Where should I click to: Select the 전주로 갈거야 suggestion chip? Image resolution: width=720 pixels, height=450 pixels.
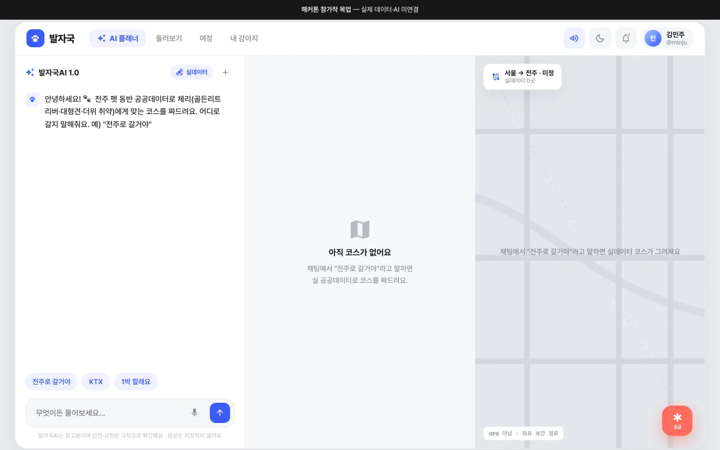(51, 382)
